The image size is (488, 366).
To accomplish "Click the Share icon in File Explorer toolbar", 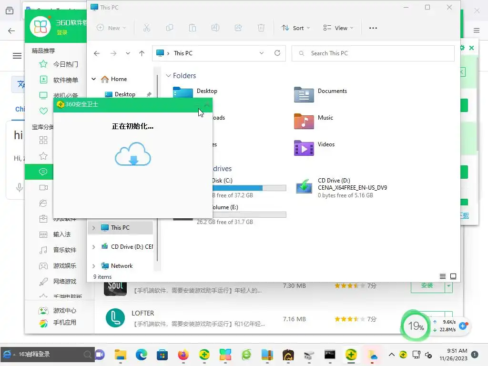I will click(x=238, y=28).
